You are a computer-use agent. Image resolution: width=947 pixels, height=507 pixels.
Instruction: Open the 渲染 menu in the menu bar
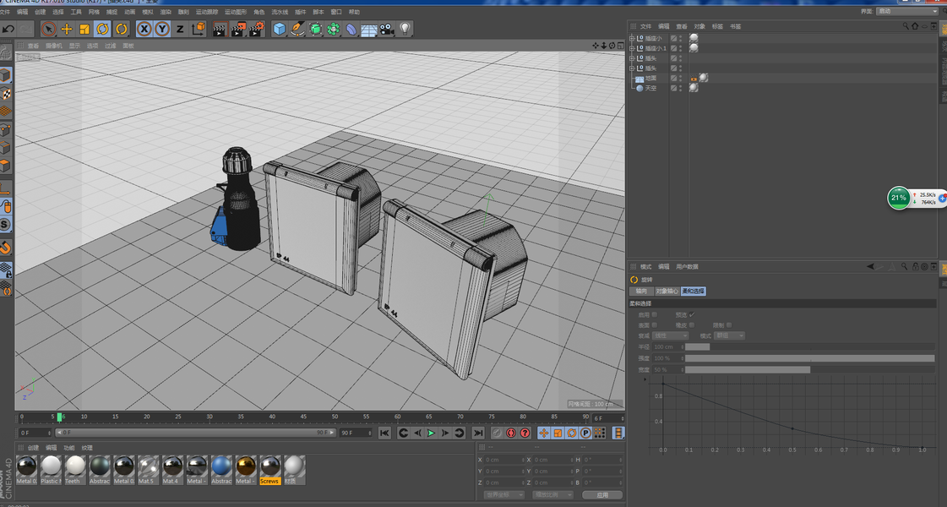[166, 12]
